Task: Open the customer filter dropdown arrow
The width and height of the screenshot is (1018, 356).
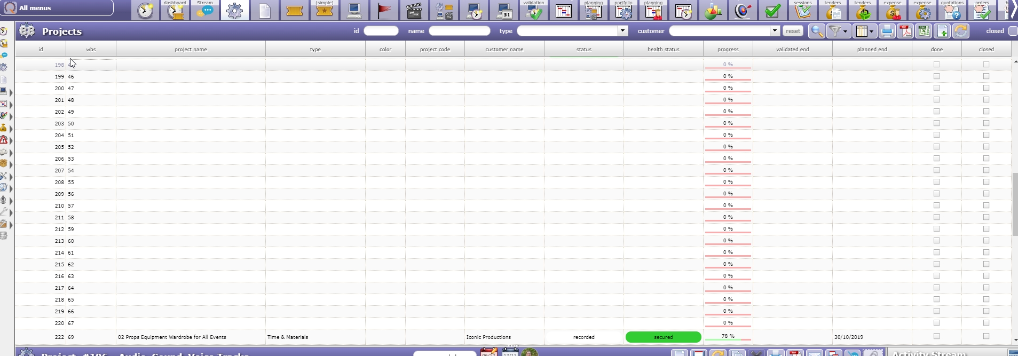Action: pos(775,30)
